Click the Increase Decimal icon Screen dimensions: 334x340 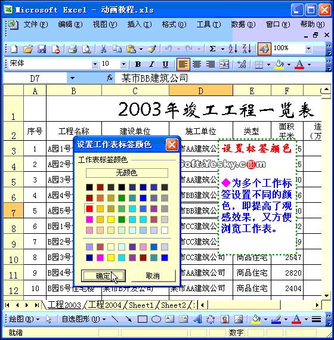point(242,64)
